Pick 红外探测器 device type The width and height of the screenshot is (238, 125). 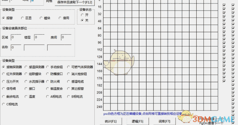[12, 74]
